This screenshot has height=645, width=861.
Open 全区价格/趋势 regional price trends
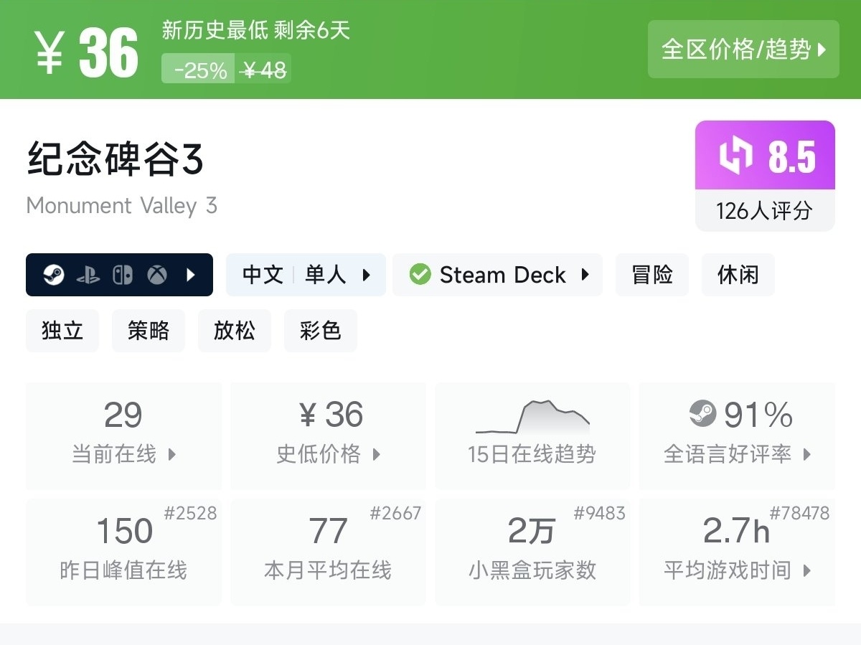point(743,50)
